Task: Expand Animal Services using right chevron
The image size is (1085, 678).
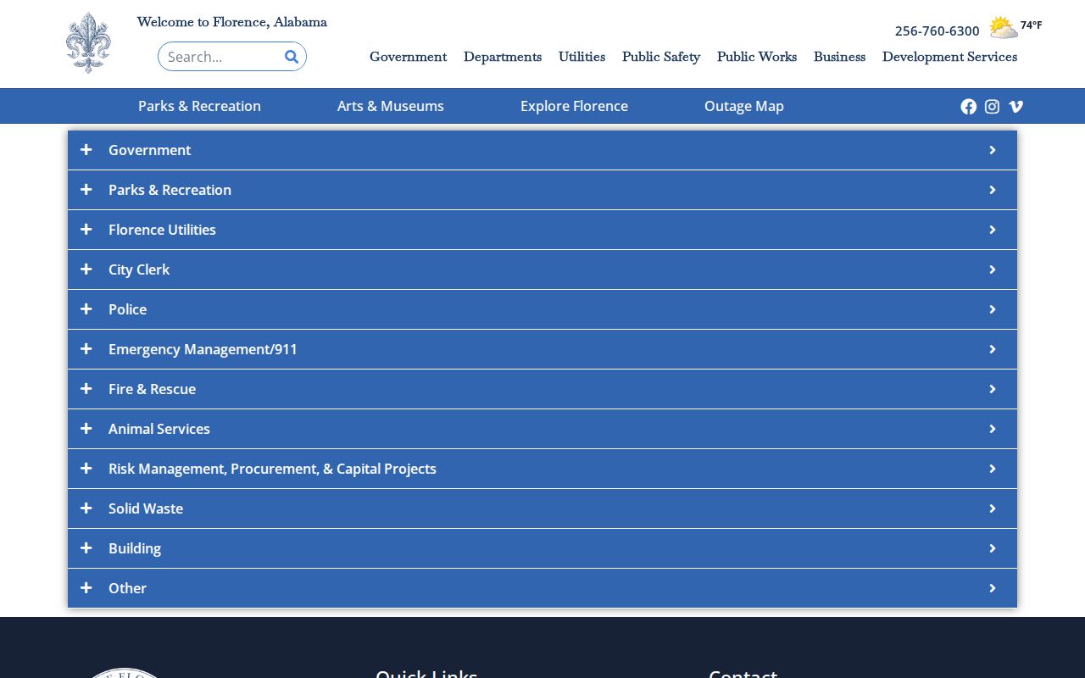Action: [x=992, y=429]
